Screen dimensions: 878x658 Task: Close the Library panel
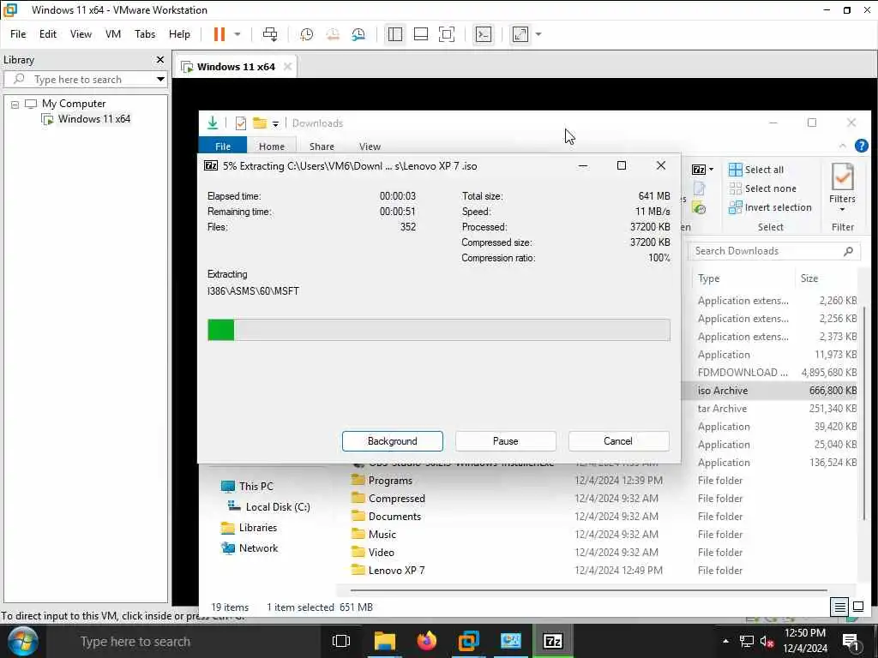[x=160, y=59]
